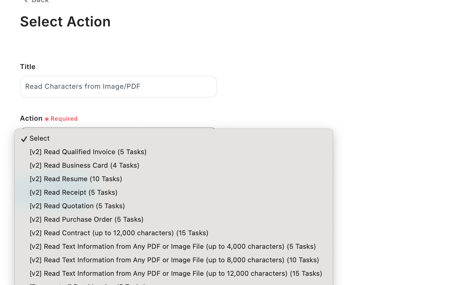Screen dimensions: 465x285
Task: Choose Read Text Information up to 12,000 characters
Action: pos(176,274)
